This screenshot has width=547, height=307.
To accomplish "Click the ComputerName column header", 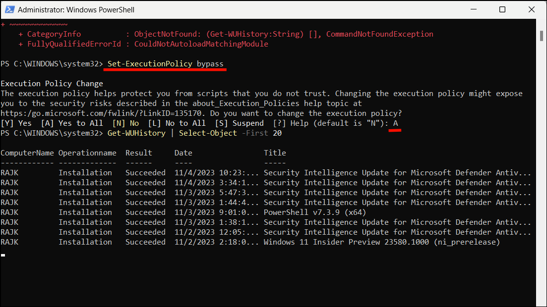I will 27,153.
